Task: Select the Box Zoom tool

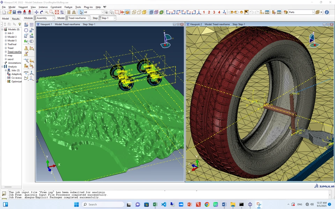Action: 52,12
